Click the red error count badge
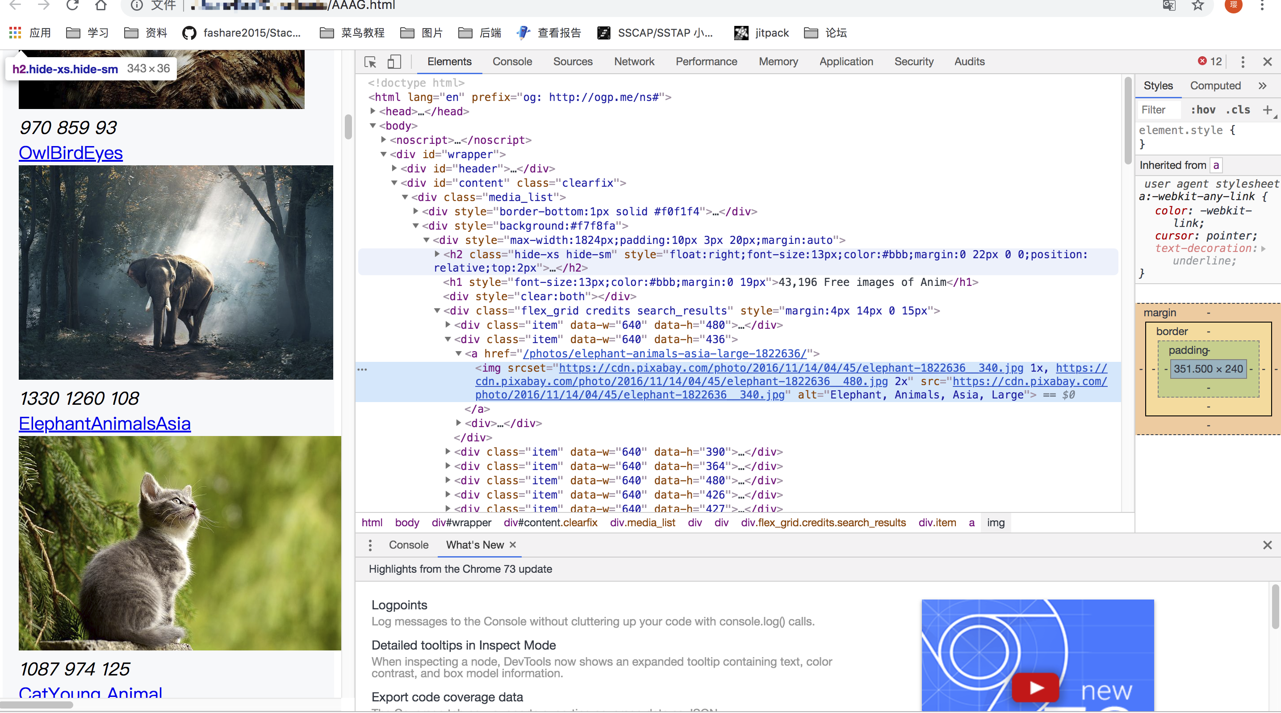The image size is (1281, 713). coord(1210,61)
